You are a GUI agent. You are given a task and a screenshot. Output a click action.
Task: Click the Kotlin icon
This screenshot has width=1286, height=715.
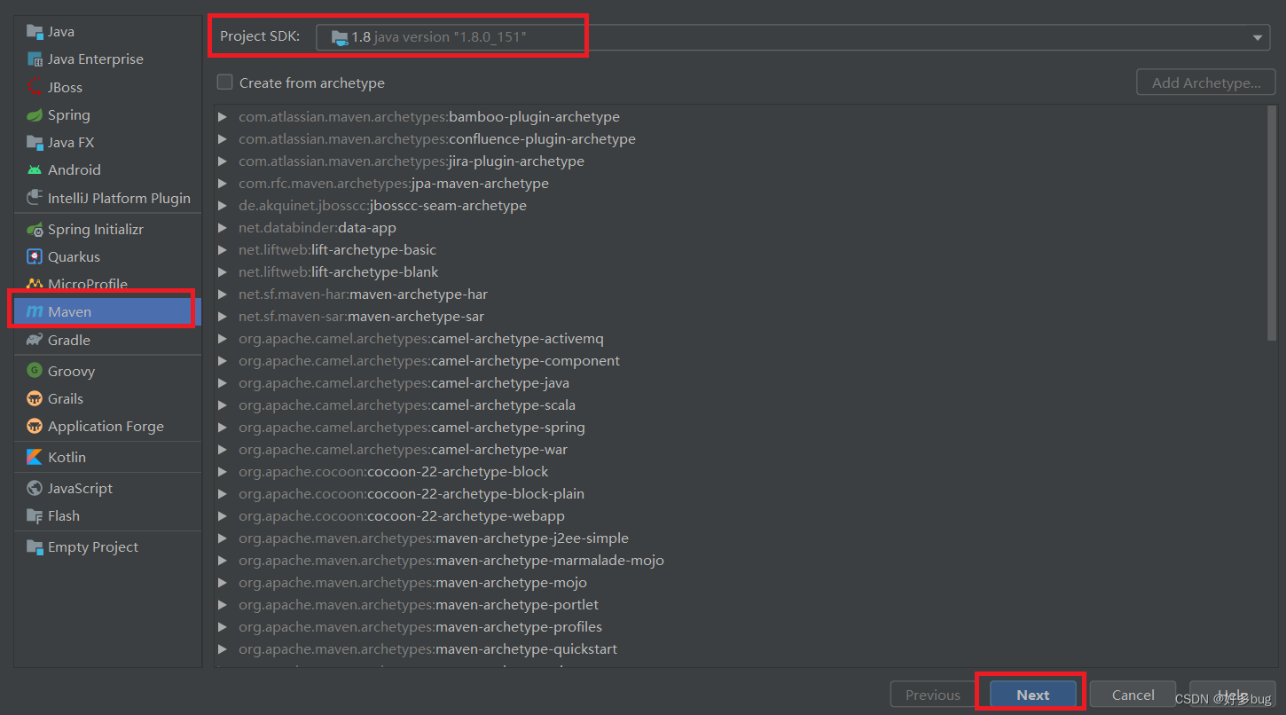pyautogui.click(x=35, y=457)
